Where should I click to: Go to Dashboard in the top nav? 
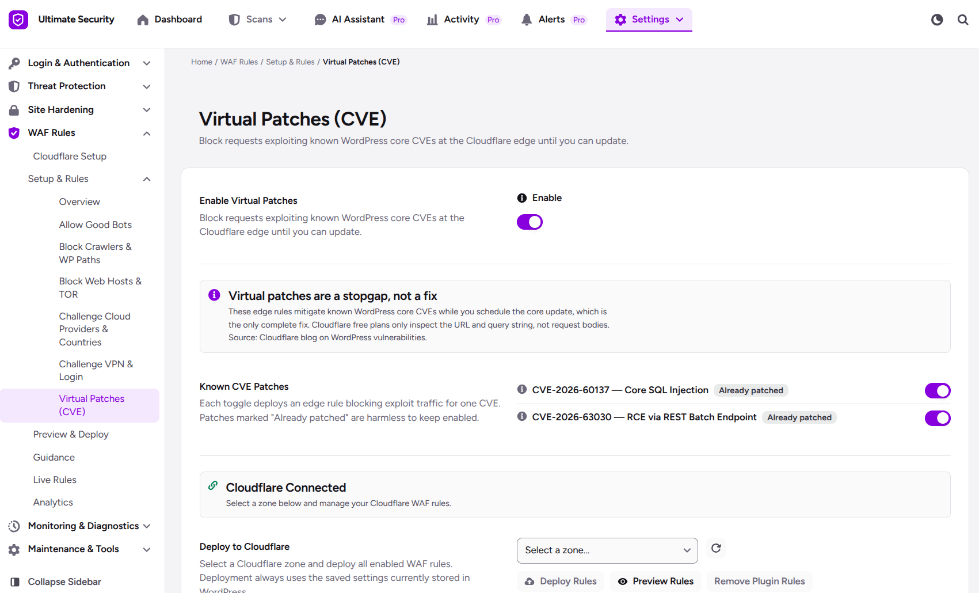click(170, 20)
